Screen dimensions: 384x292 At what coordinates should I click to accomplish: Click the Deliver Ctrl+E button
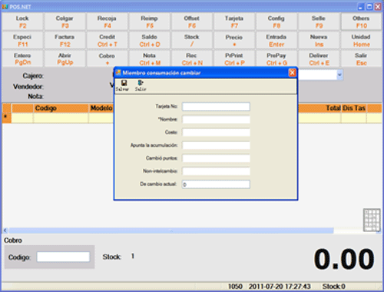319,59
